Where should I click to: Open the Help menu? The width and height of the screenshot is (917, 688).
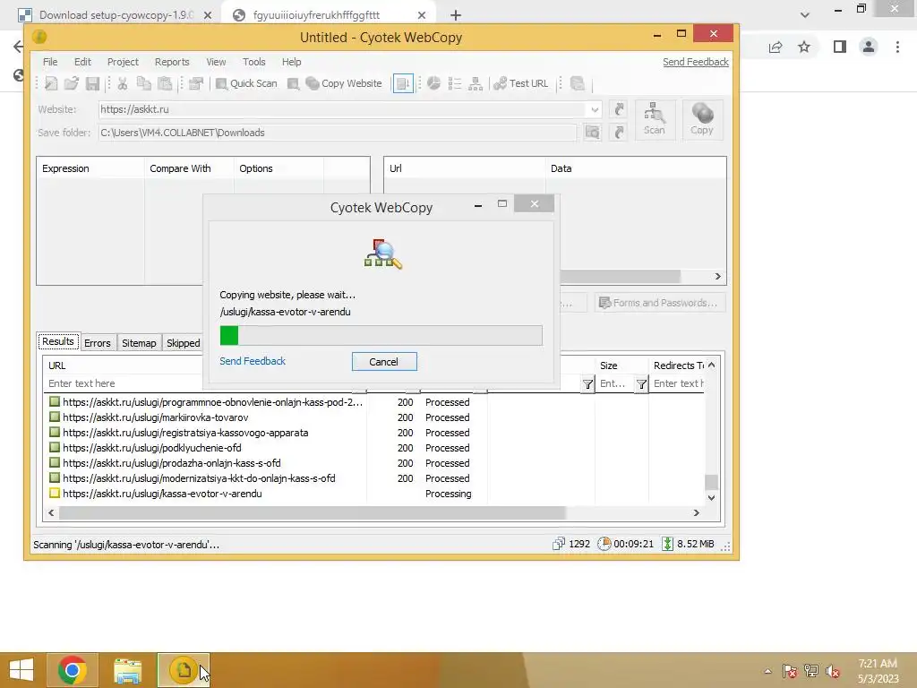coord(291,62)
